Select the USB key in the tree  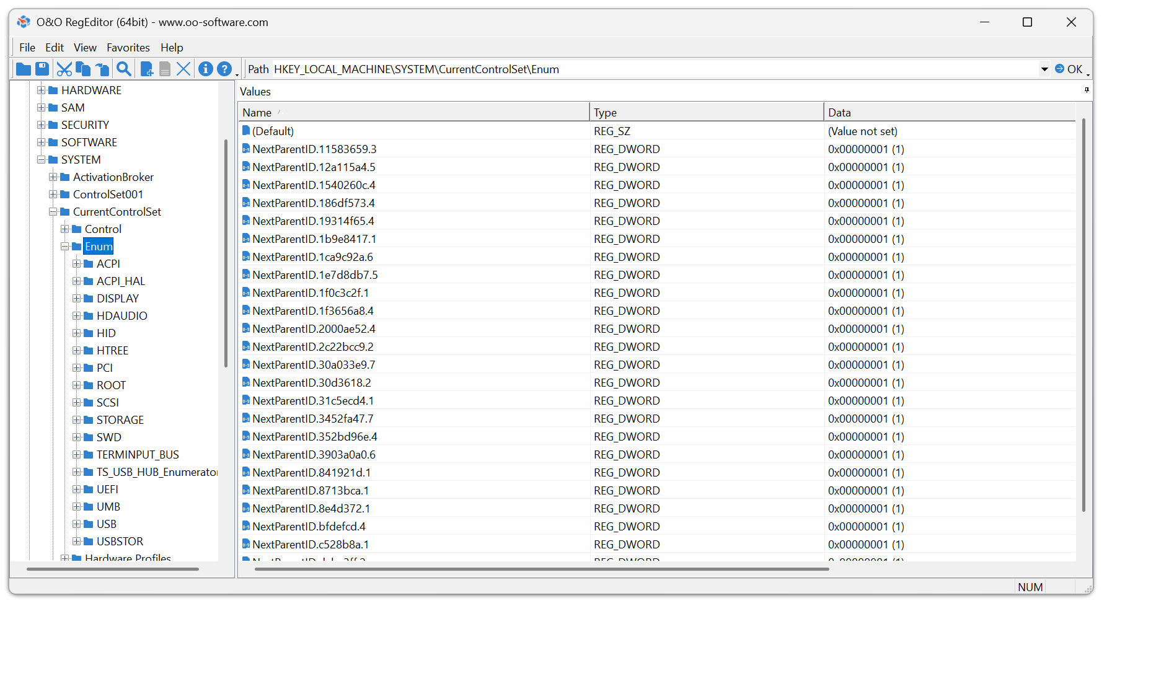coord(107,524)
